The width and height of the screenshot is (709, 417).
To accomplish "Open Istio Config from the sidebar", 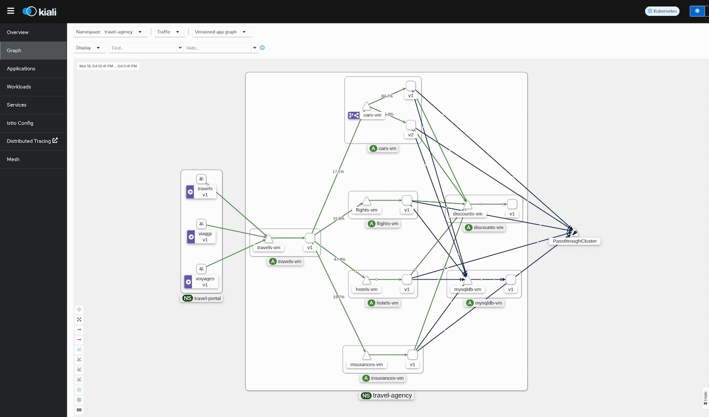I will (x=20, y=123).
